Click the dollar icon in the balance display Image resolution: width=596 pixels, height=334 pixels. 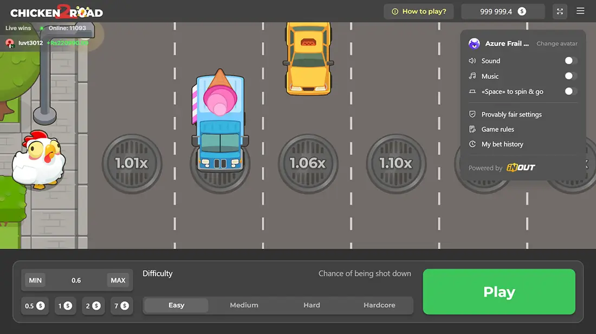(522, 11)
